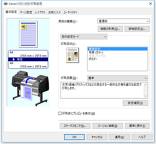Click the 詳細設定 button

coord(137,29)
